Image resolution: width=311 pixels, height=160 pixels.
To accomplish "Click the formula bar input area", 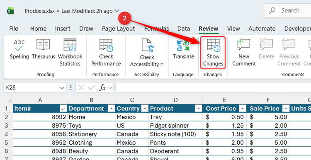I will (x=213, y=87).
